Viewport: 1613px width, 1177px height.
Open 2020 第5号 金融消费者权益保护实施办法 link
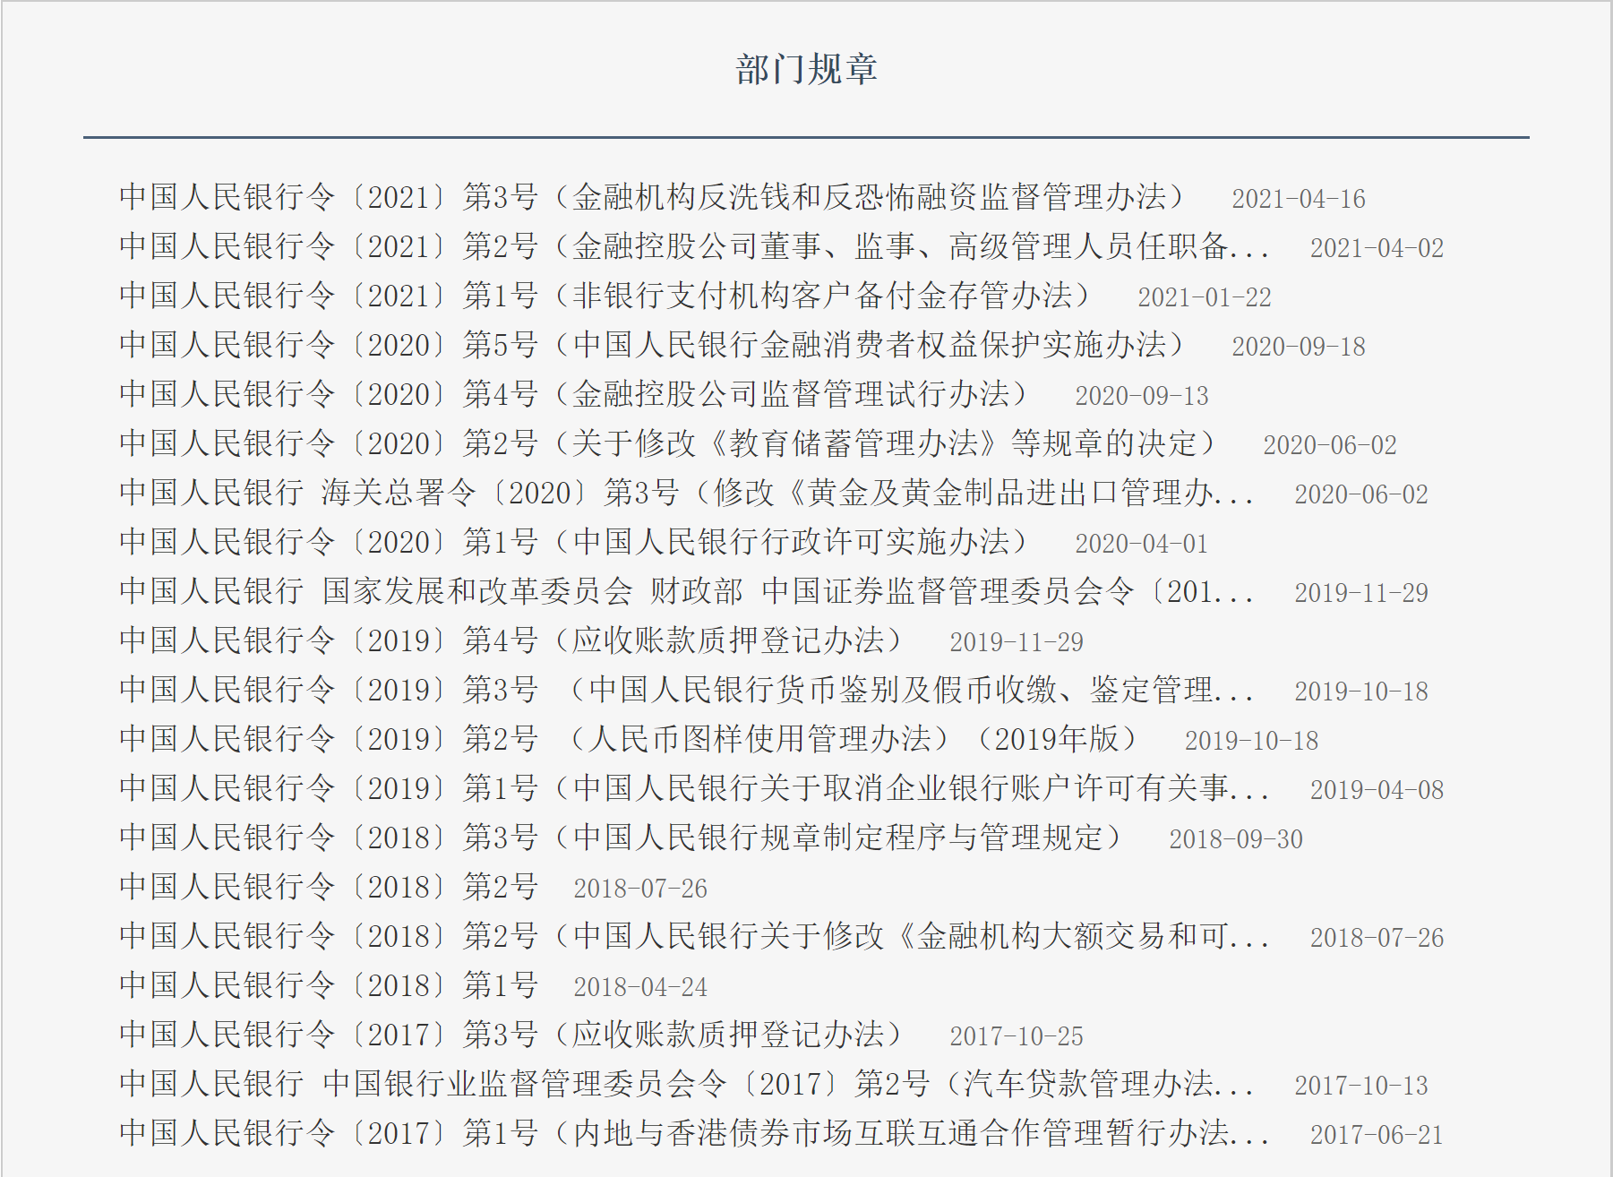652,345
